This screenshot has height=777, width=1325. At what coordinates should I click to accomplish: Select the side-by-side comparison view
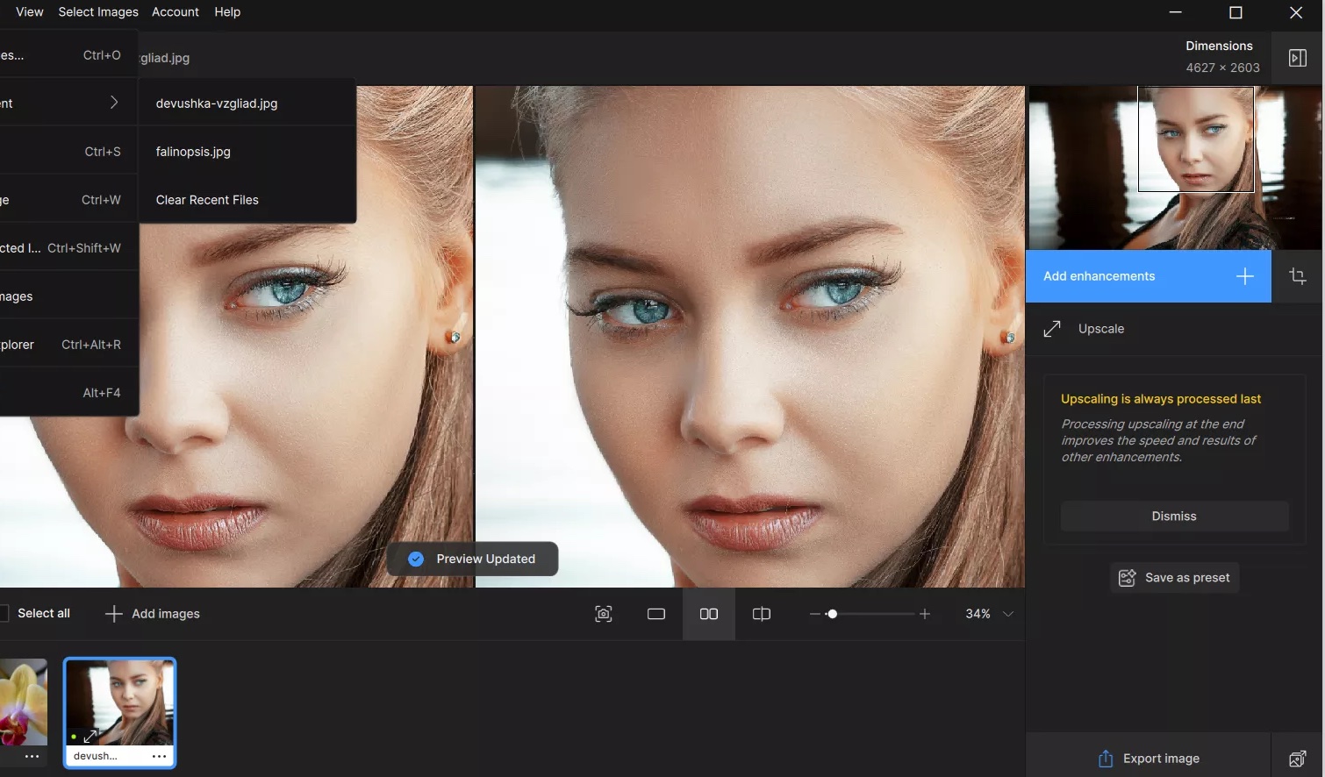708,614
